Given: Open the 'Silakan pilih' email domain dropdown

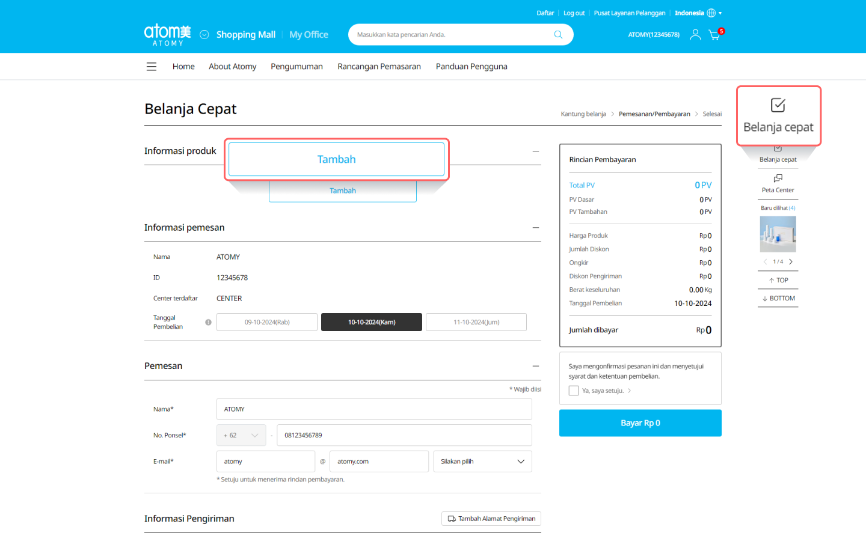Looking at the screenshot, I should click(482, 461).
